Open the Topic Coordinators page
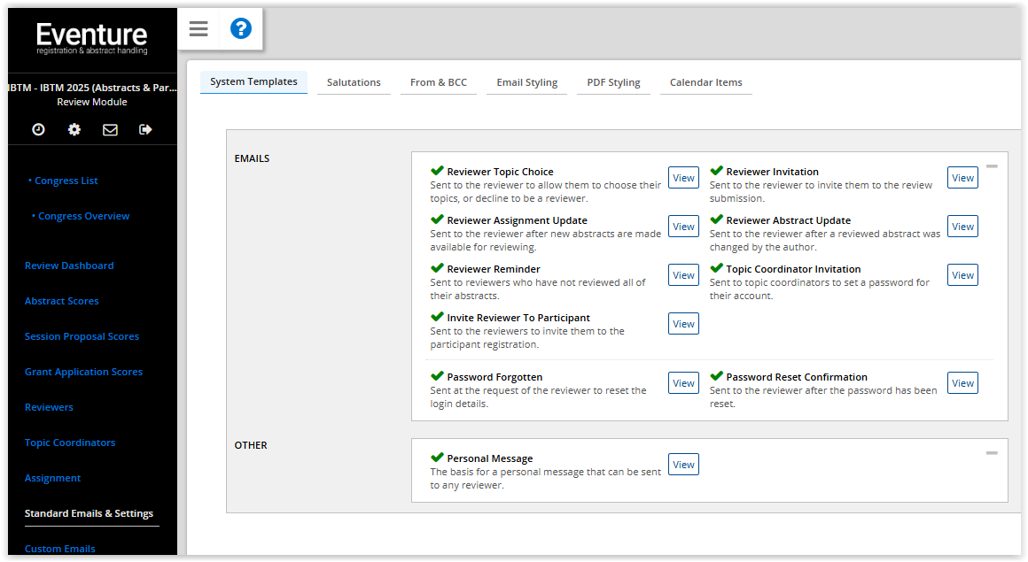The height and width of the screenshot is (562, 1028). (x=69, y=443)
